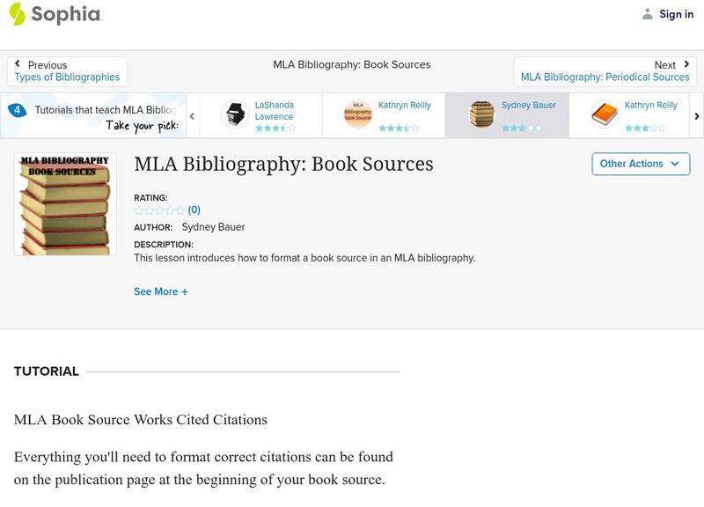The height and width of the screenshot is (507, 704).
Task: Open the Other Actions dropdown
Action: [640, 164]
